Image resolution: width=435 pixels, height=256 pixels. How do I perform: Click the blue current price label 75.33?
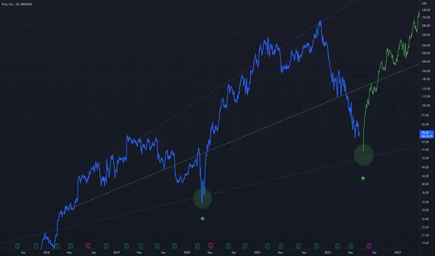click(427, 134)
